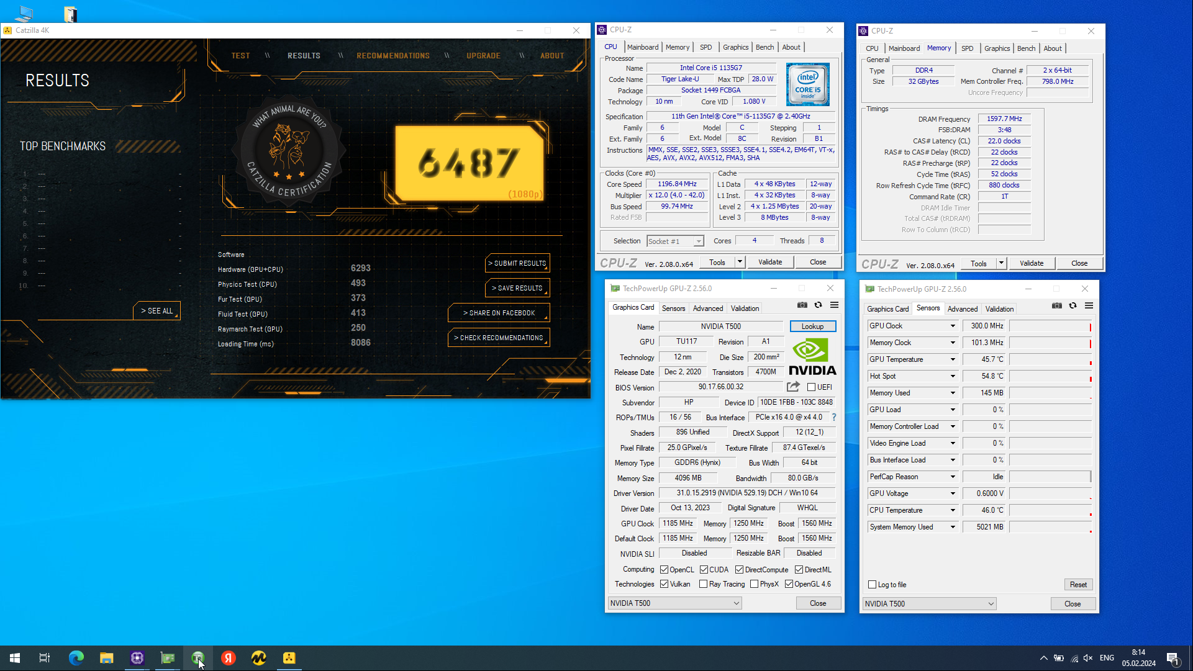
Task: Click SEE ALL top benchmarks button
Action: click(x=156, y=310)
